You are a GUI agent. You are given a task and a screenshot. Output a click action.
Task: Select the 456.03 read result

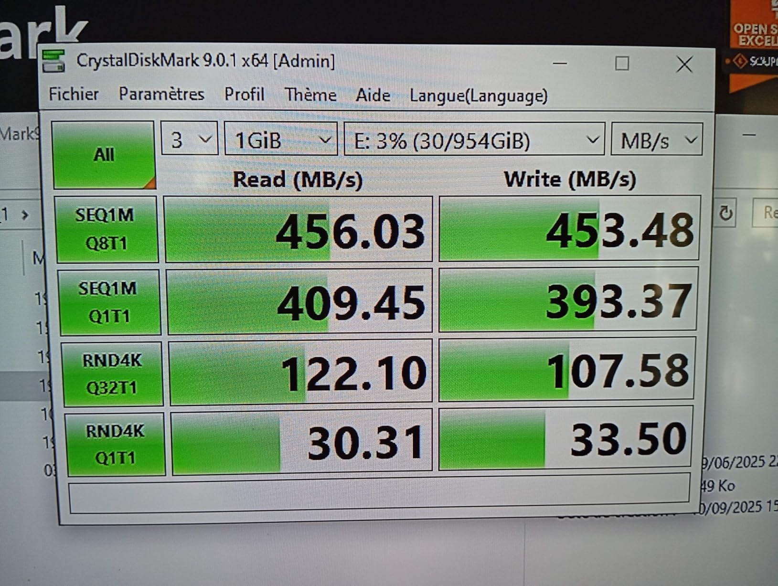(298, 229)
